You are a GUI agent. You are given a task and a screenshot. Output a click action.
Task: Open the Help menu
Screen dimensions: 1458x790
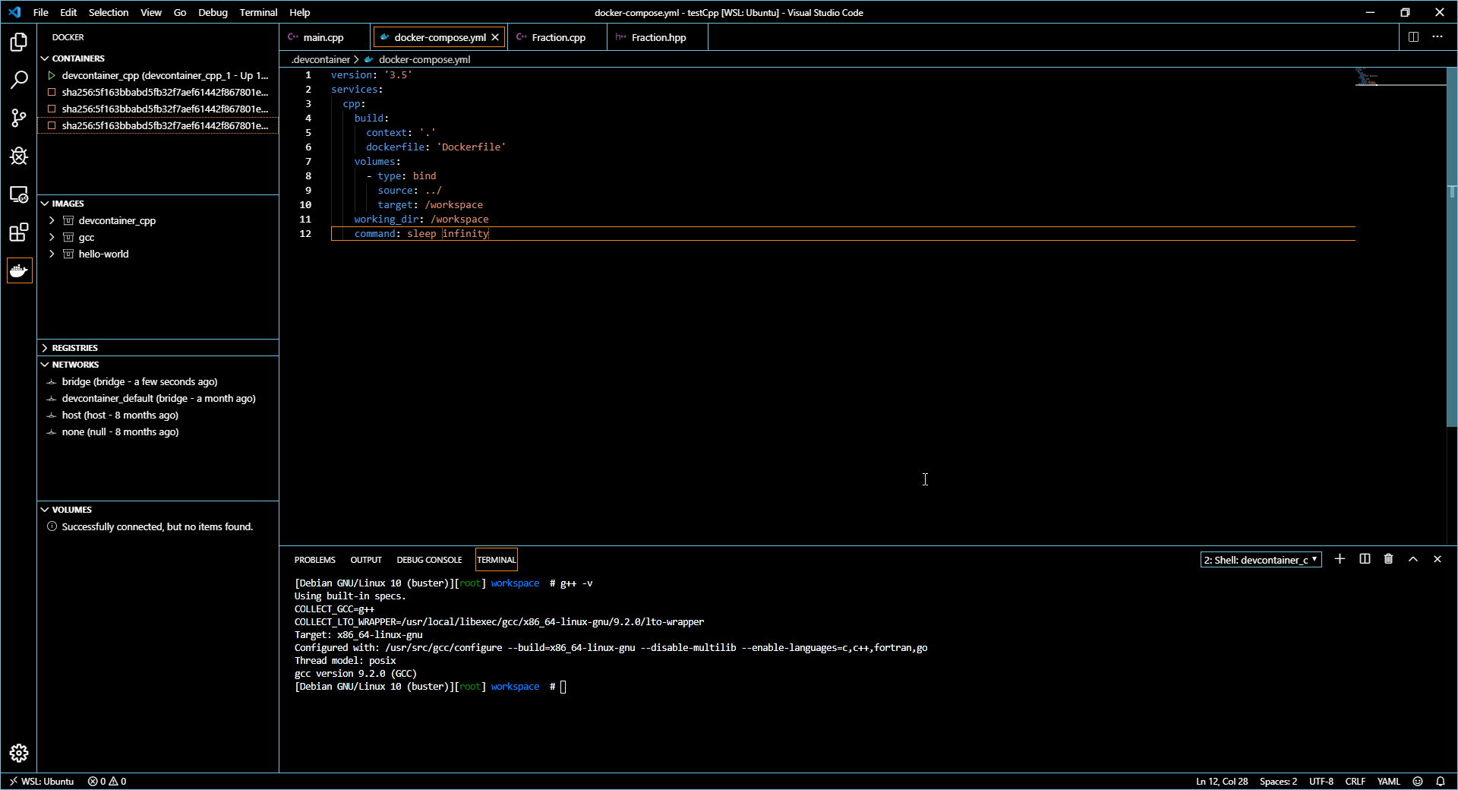click(x=300, y=12)
